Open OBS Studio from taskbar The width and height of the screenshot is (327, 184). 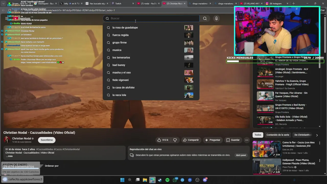pyautogui.click(x=197, y=180)
